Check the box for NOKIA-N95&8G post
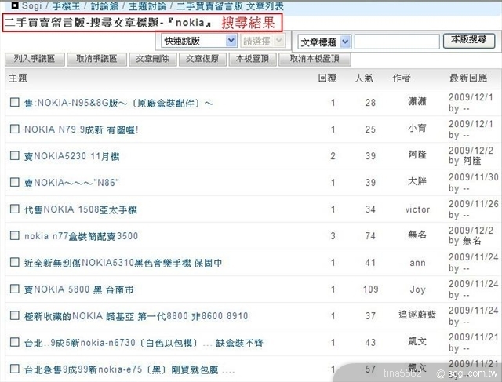This screenshot has height=382, width=502. click(14, 102)
